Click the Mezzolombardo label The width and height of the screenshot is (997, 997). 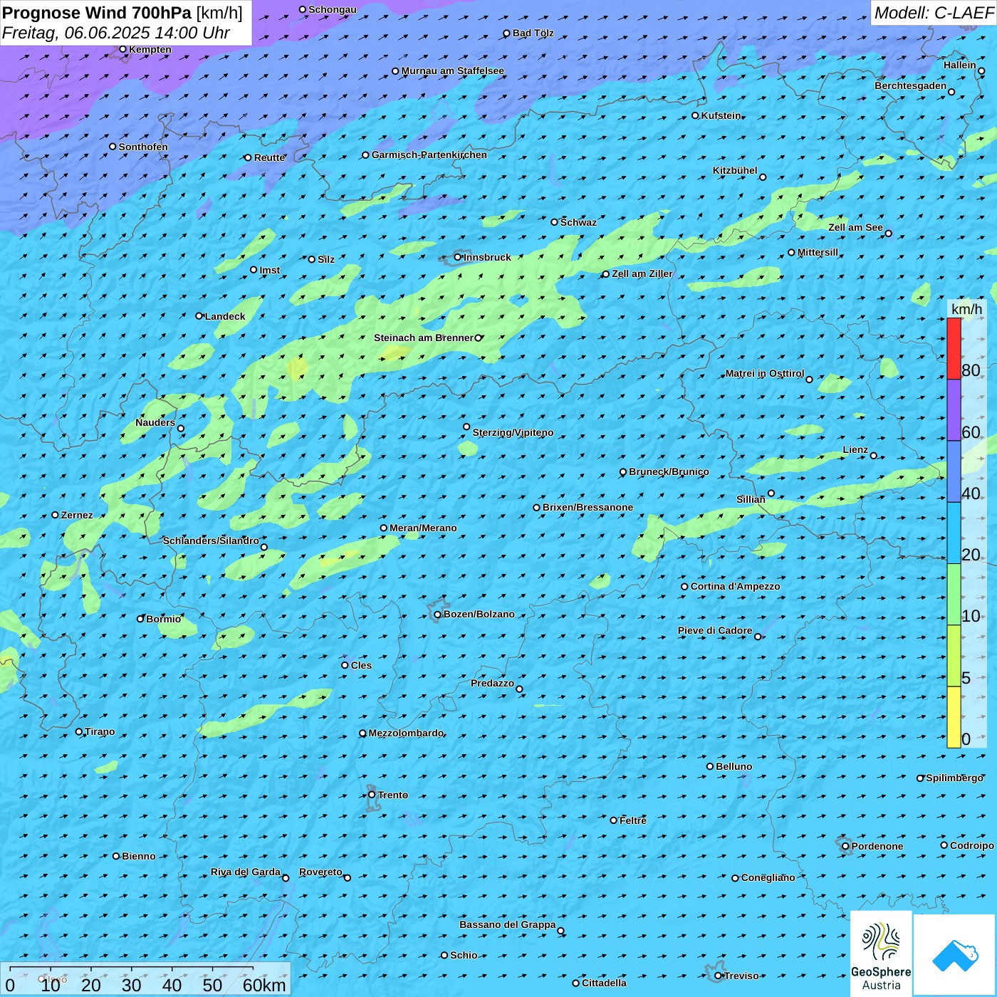pyautogui.click(x=406, y=733)
